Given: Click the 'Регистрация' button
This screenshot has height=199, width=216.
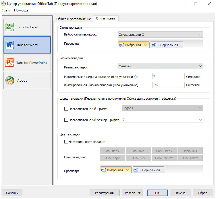Looking at the screenshot, I should click(x=104, y=193).
